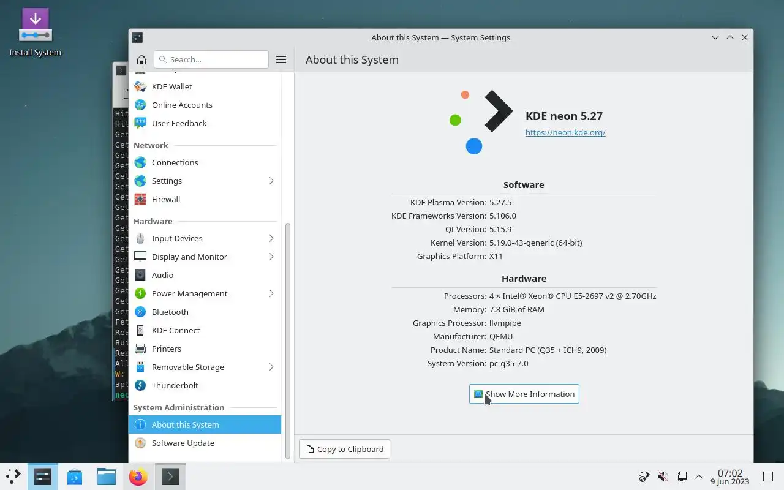Screen dimensions: 784x490
Task: Show hidden system tray icons arrow
Action: point(698,477)
